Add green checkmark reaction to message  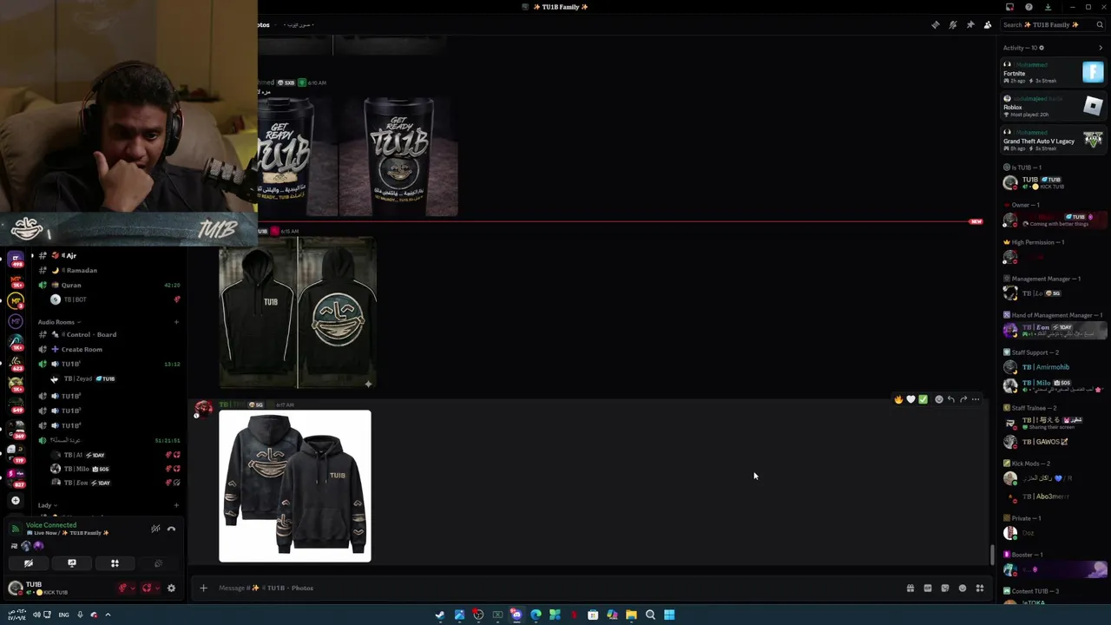923,399
